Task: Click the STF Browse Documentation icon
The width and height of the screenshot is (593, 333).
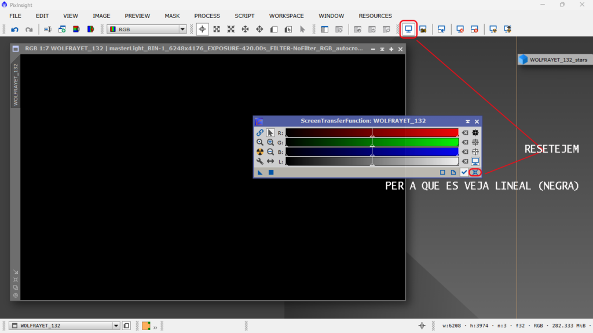Action: coord(453,172)
